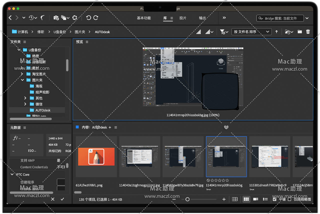Toggle the grid lock icon
320x214 pixels.
(235, 199)
